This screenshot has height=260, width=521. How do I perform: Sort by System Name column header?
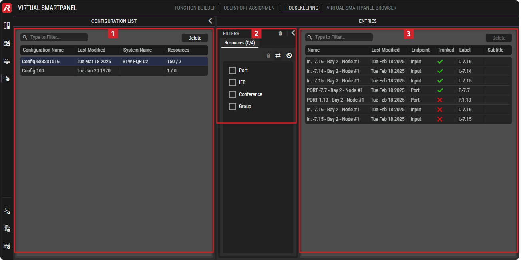137,50
